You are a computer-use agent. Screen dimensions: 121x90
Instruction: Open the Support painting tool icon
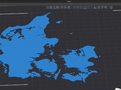[95, 7]
